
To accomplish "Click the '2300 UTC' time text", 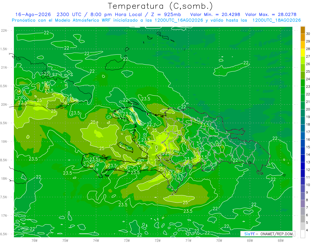I will 69,14.
